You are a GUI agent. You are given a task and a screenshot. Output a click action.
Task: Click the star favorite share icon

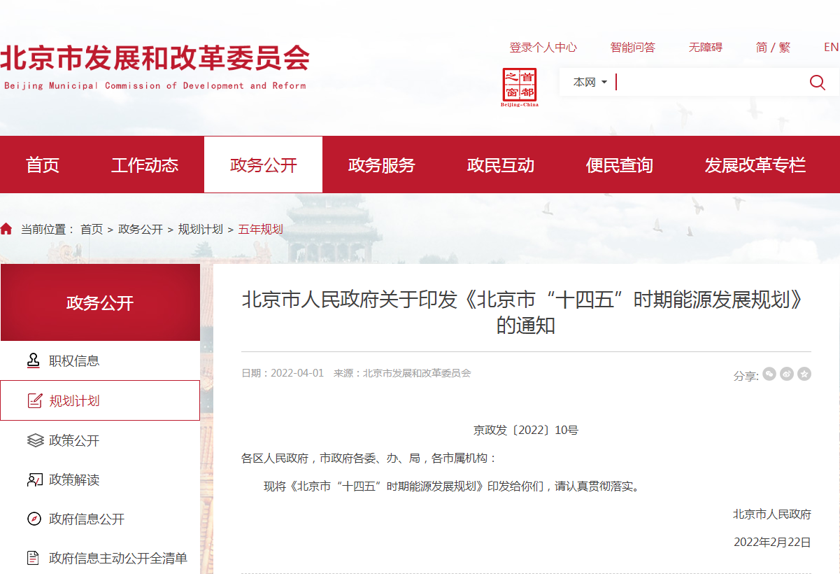(806, 375)
